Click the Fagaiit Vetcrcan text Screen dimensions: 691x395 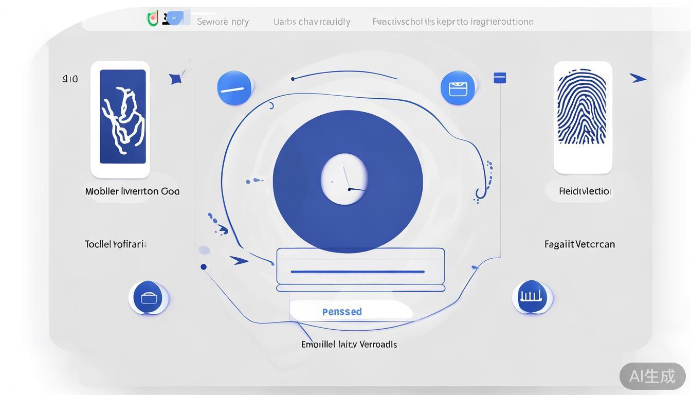[579, 244]
